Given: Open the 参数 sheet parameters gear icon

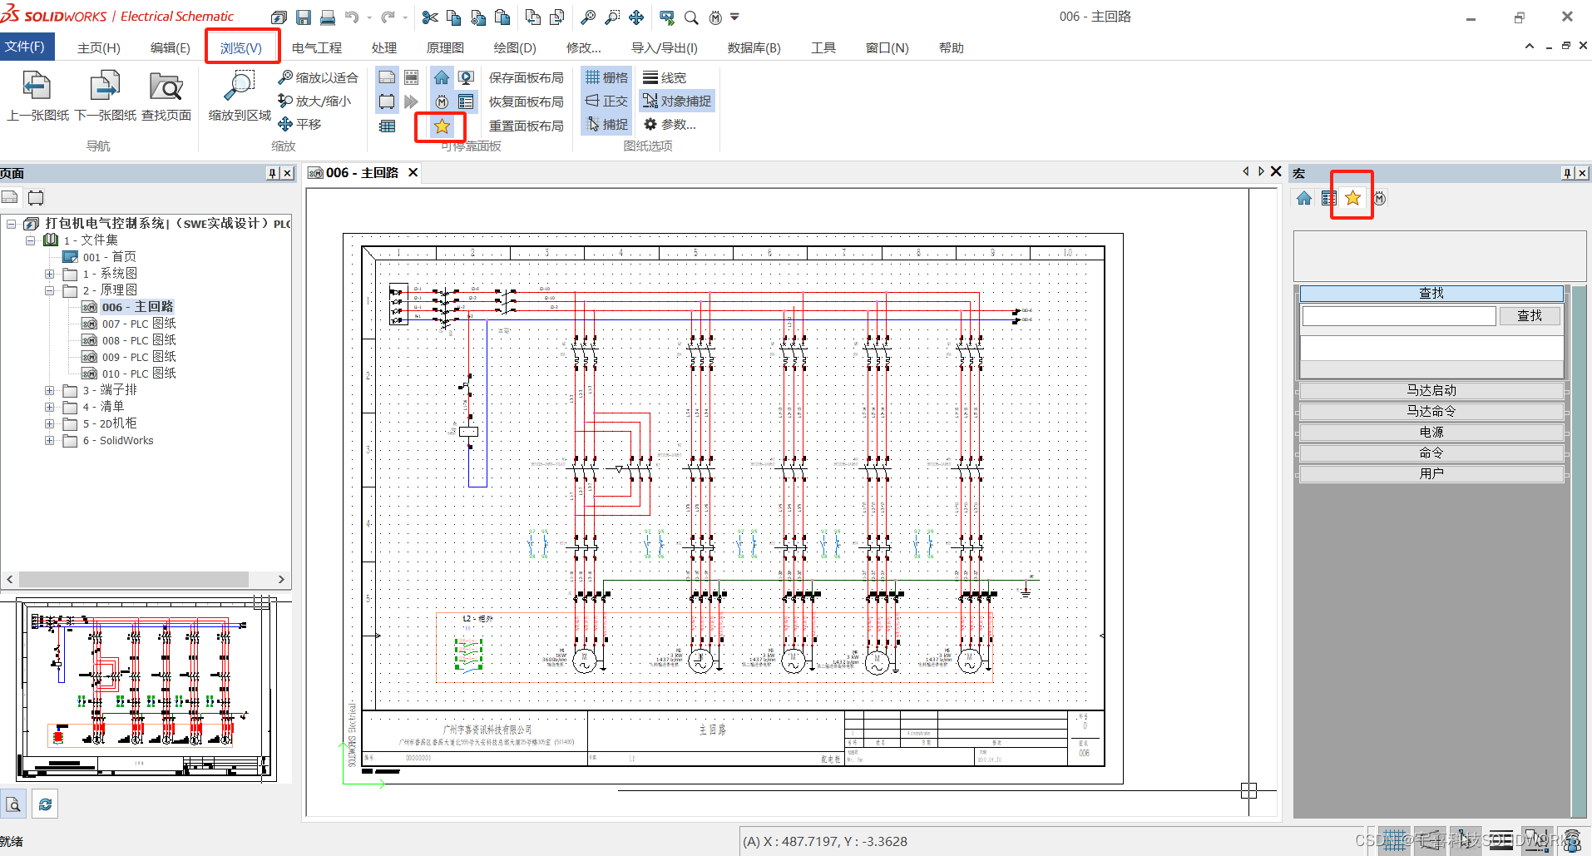Looking at the screenshot, I should (x=650, y=124).
